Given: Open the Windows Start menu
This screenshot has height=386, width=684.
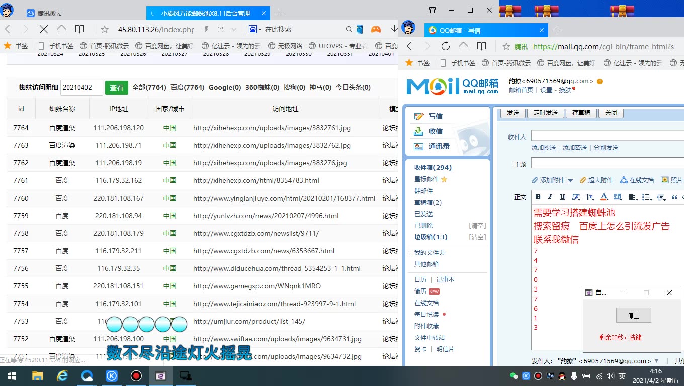Looking at the screenshot, I should click(12, 376).
